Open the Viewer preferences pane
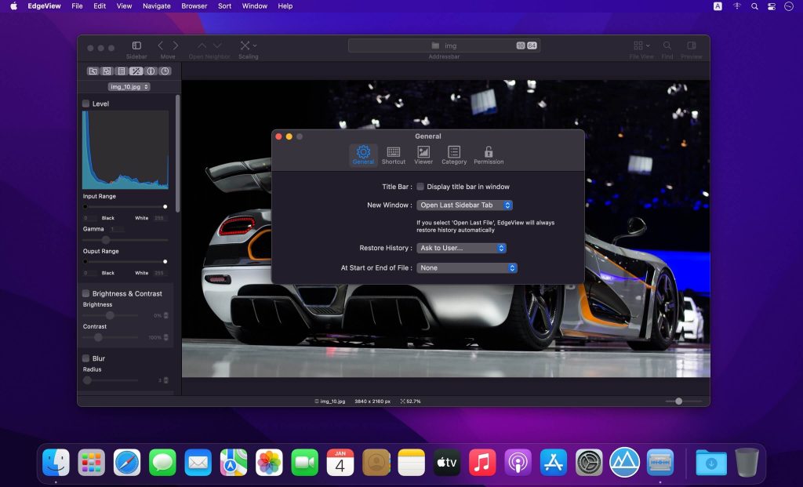803x487 pixels. click(x=423, y=154)
